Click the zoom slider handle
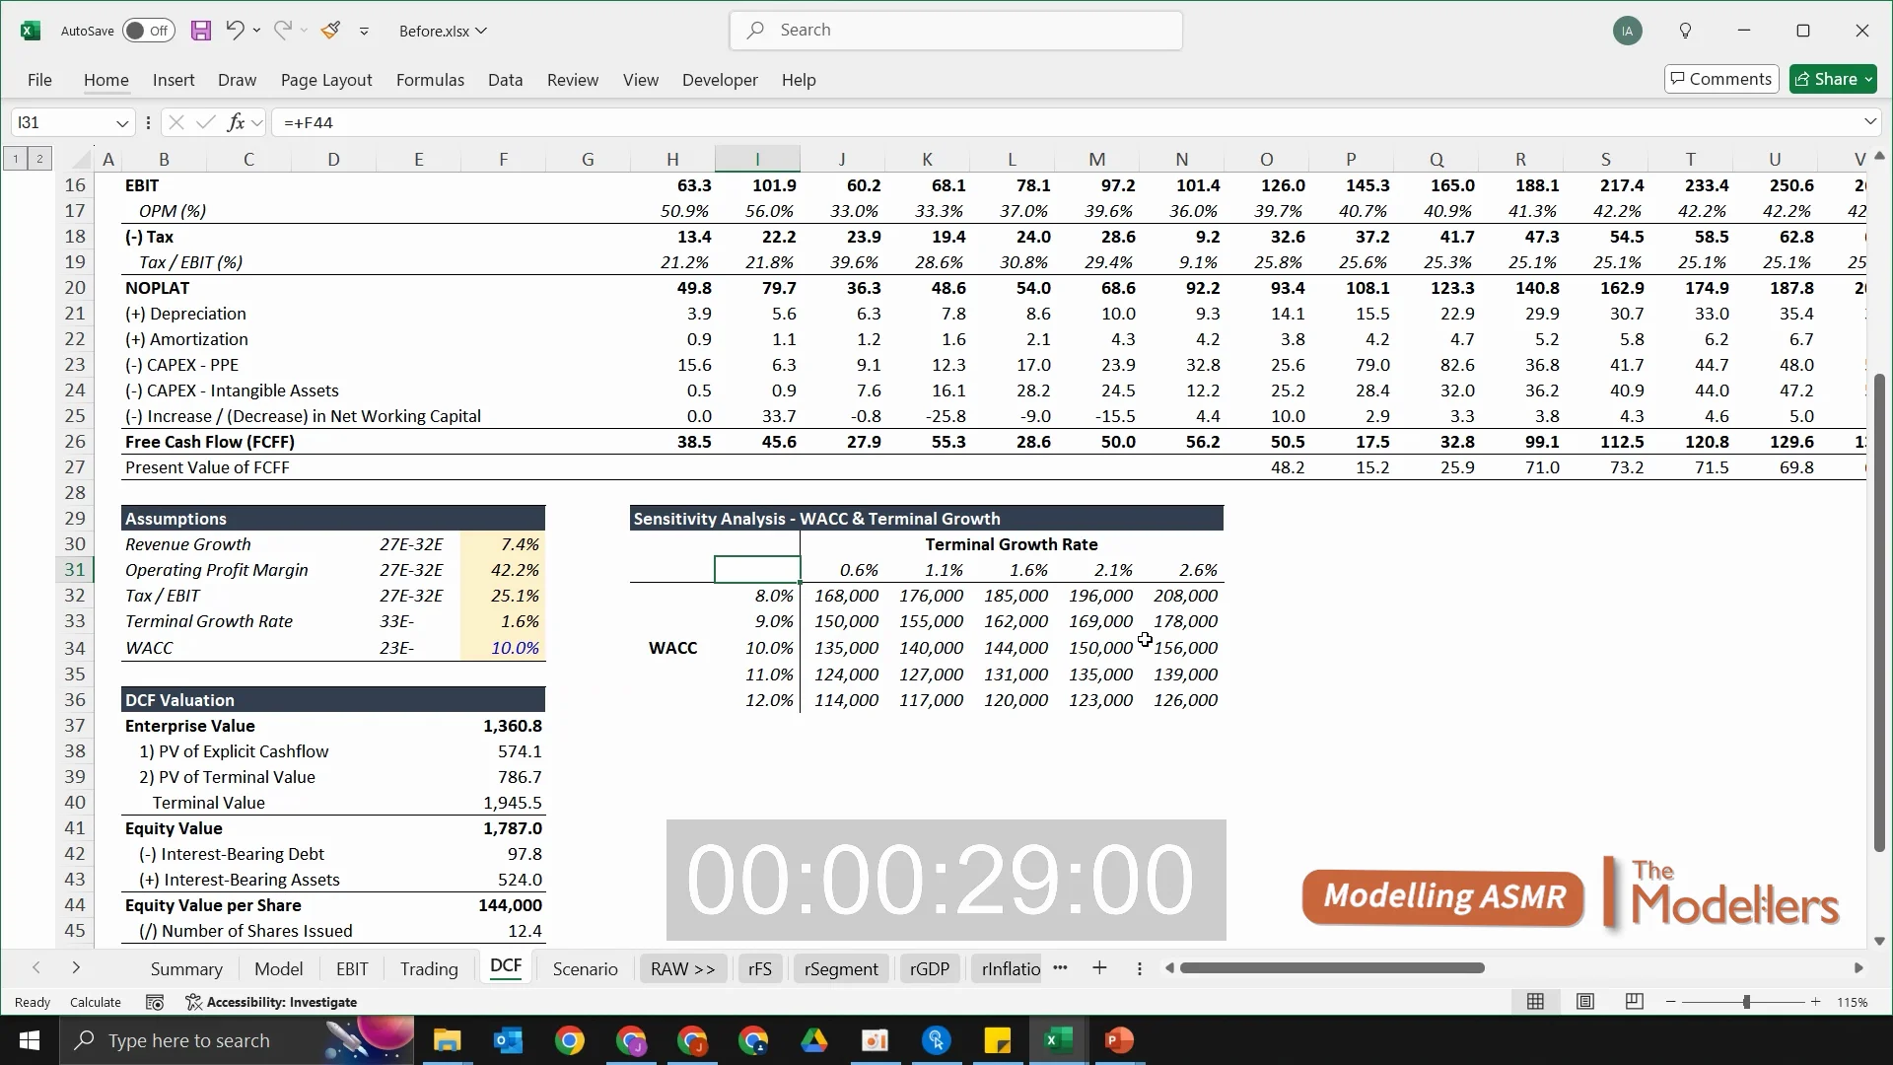 (1746, 1002)
